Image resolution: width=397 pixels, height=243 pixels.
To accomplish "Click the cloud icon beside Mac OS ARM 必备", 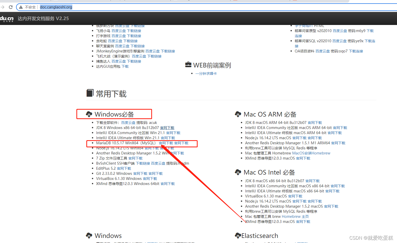I will (x=238, y=114).
